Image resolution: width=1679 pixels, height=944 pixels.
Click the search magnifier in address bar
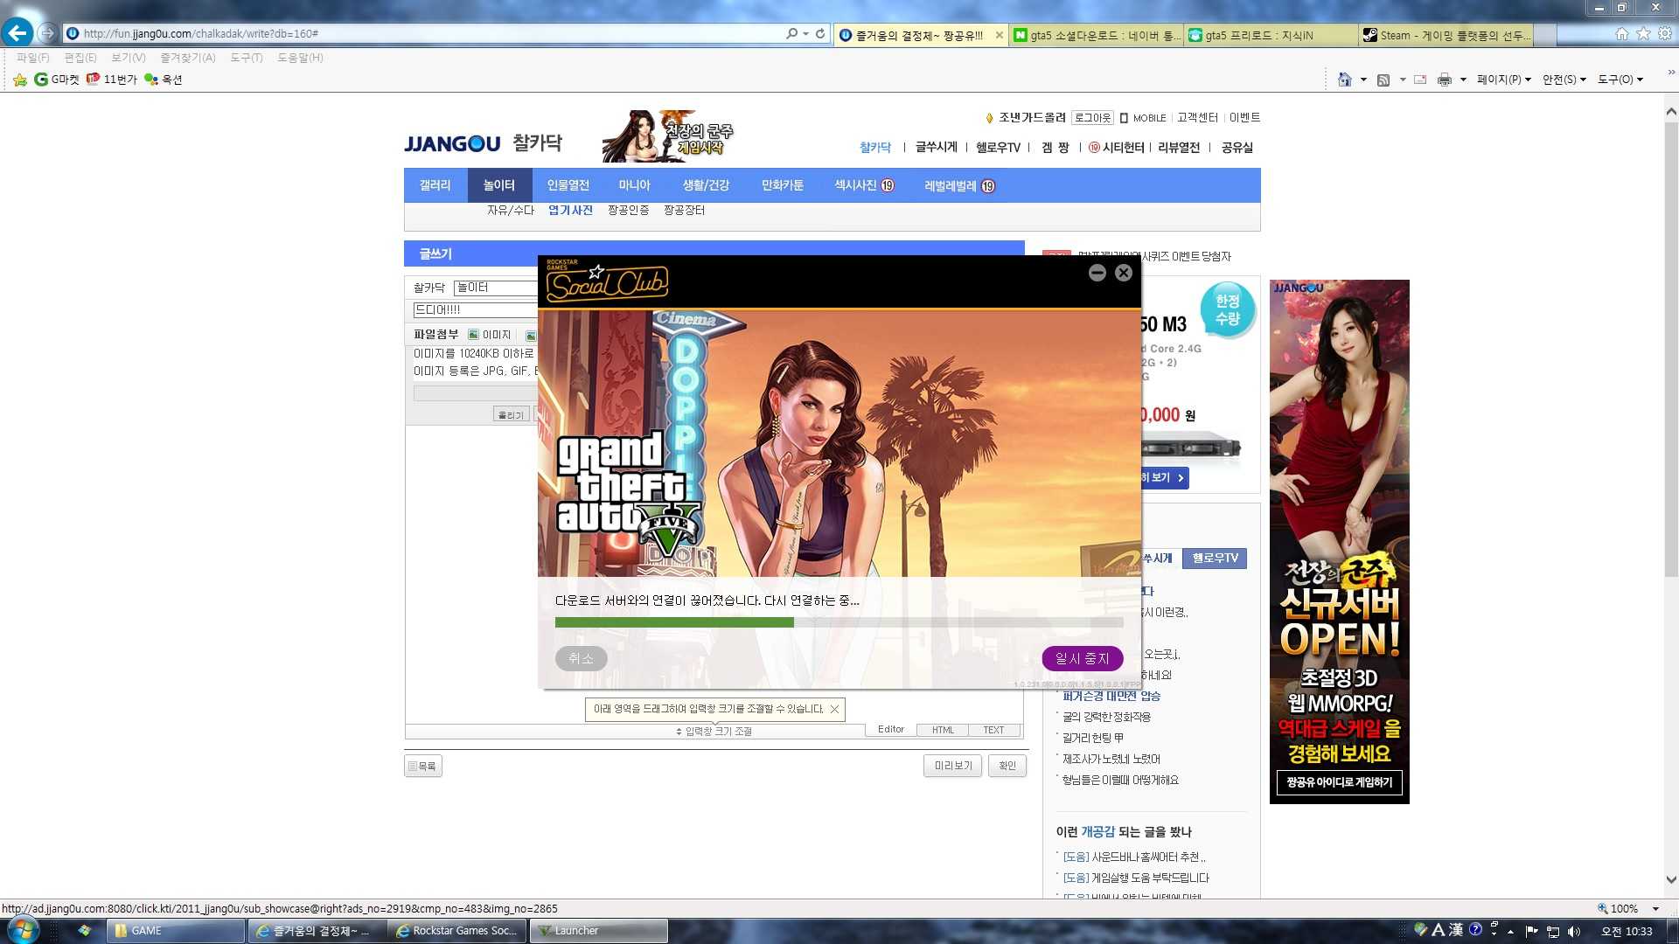point(791,33)
